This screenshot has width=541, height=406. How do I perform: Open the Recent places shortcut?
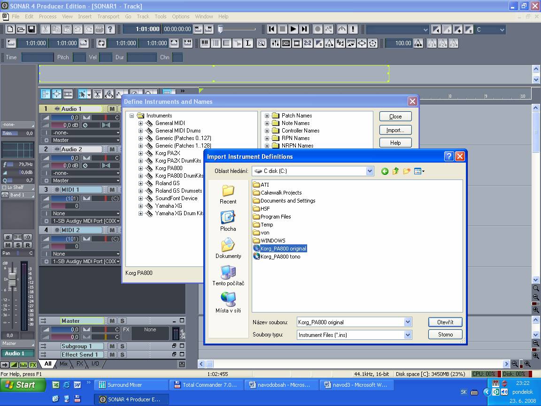(228, 195)
